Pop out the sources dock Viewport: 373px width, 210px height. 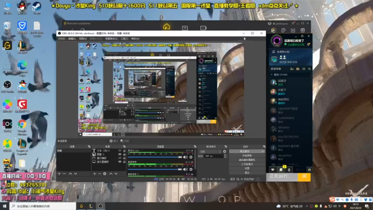click(124, 147)
